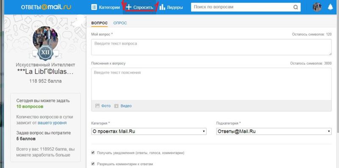
Task: Open the ***La Lib profile name
Action: pos(45,72)
